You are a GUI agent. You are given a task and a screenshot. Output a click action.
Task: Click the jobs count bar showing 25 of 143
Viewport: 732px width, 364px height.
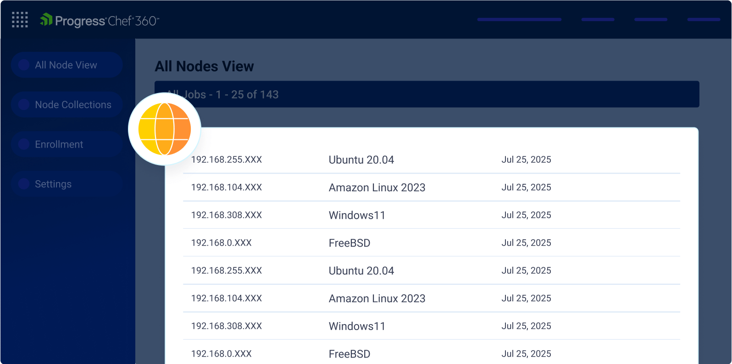(427, 94)
